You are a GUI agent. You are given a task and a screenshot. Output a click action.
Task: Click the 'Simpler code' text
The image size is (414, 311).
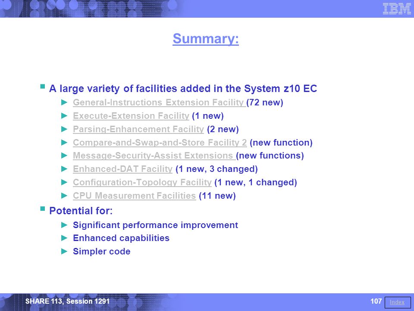click(102, 251)
